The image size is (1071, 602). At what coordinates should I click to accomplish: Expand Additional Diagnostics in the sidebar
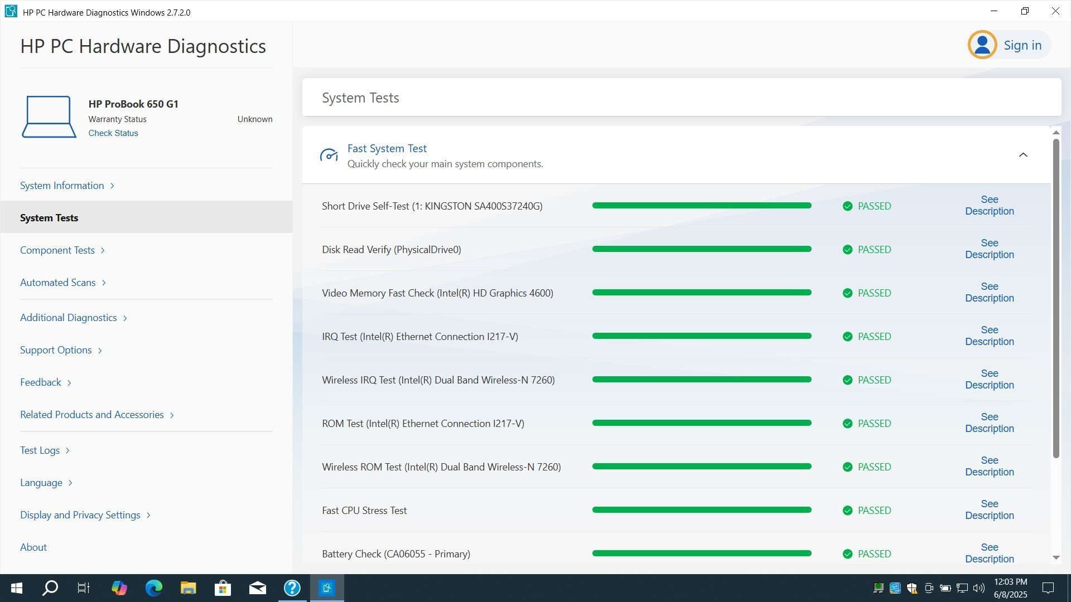[74, 318]
